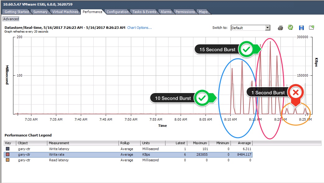Image resolution: width=324 pixels, height=183 pixels.
Task: Go to the Virtual Machines tab
Action: coord(65,12)
